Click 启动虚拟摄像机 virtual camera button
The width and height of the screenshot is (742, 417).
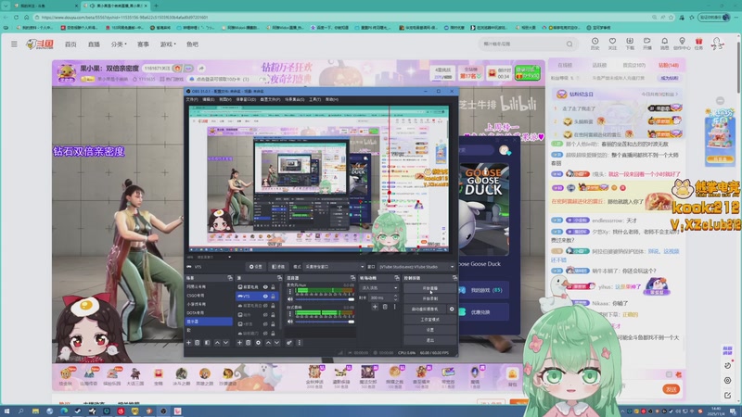point(425,310)
